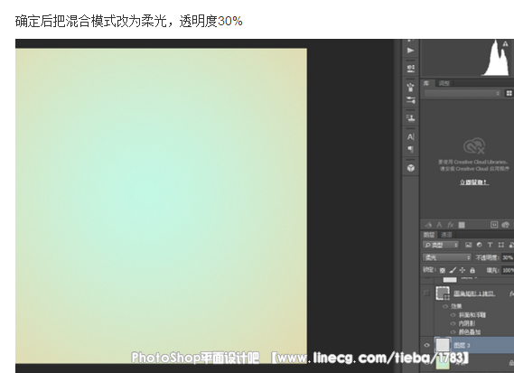Open the layer filter 类型 dropdown

tap(441, 245)
